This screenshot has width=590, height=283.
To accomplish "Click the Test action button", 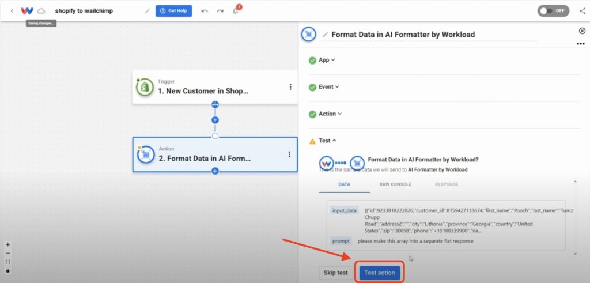I will [380, 273].
